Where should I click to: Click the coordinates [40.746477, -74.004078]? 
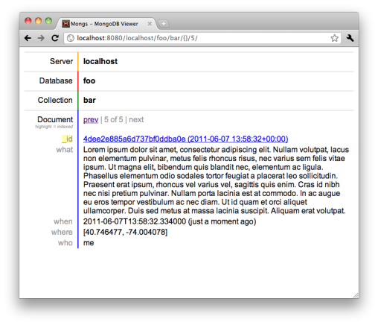tap(125, 232)
